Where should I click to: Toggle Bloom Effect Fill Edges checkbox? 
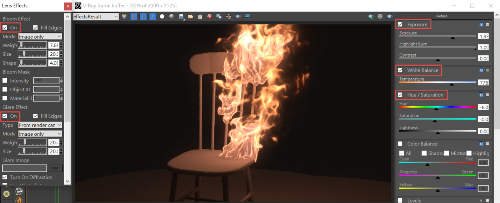(x=35, y=28)
